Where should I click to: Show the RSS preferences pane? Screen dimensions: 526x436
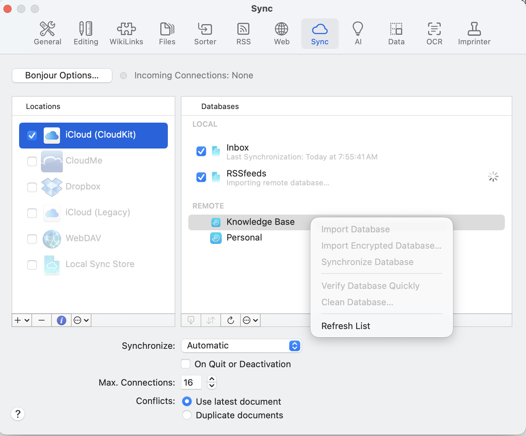pyautogui.click(x=243, y=34)
